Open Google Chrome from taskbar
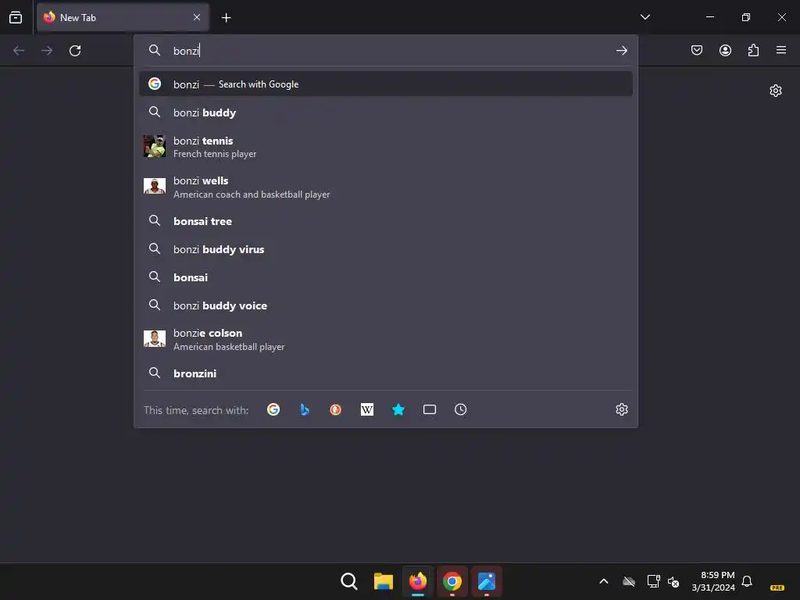800x600 pixels. point(452,581)
